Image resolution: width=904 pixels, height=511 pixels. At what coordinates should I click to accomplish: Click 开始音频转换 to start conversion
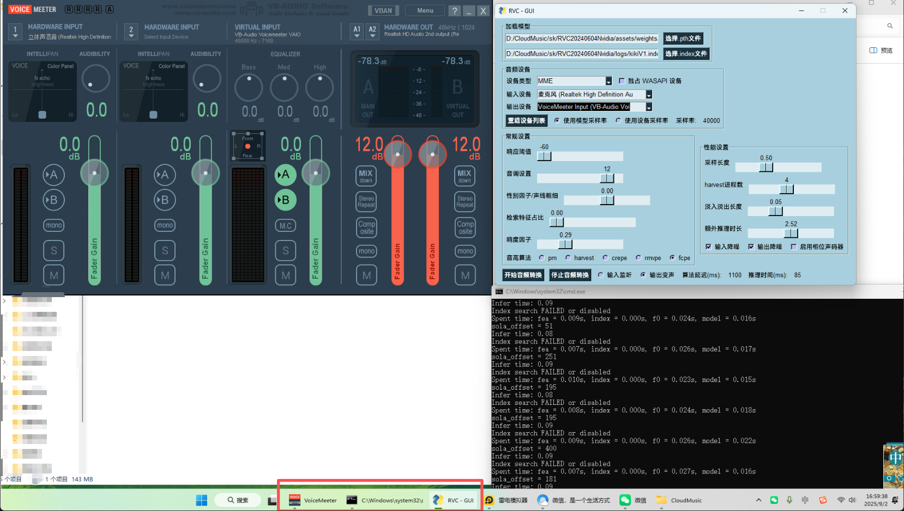coord(523,275)
